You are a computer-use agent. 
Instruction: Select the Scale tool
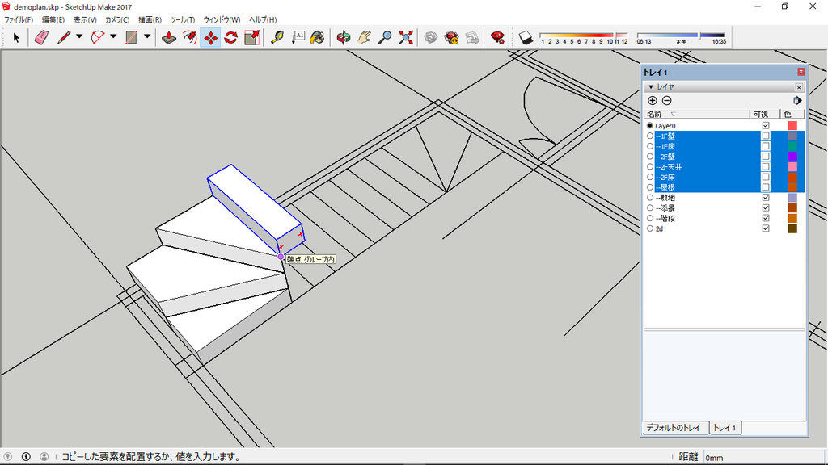(x=252, y=37)
